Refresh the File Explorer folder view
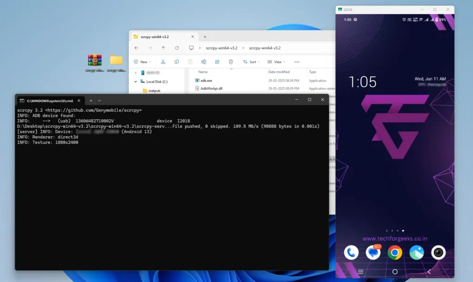This screenshot has width=473, height=282. coord(177,48)
